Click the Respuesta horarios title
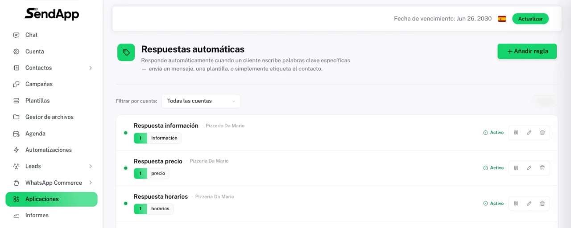This screenshot has width=571, height=228. click(x=161, y=196)
